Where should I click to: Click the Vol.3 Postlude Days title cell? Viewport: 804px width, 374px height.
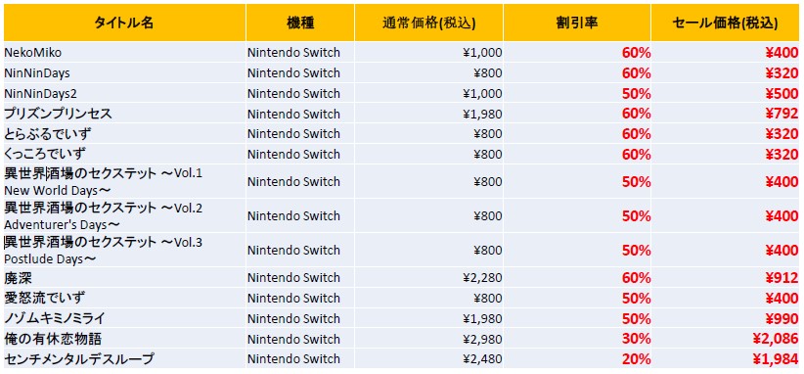(x=124, y=250)
